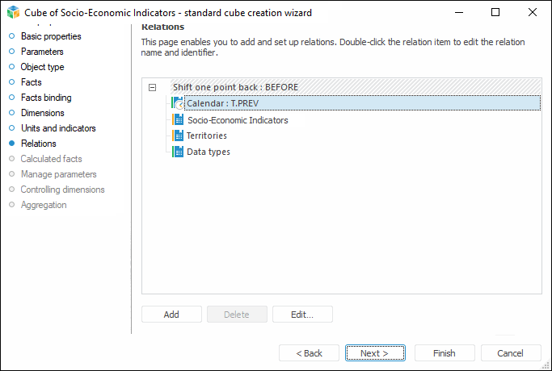Go to the next wizard page
Image resolution: width=552 pixels, height=371 pixels.
(x=374, y=353)
